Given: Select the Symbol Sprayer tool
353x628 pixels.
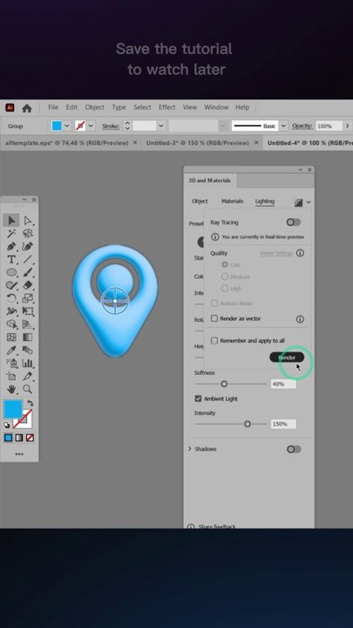Looking at the screenshot, I should click(11, 363).
